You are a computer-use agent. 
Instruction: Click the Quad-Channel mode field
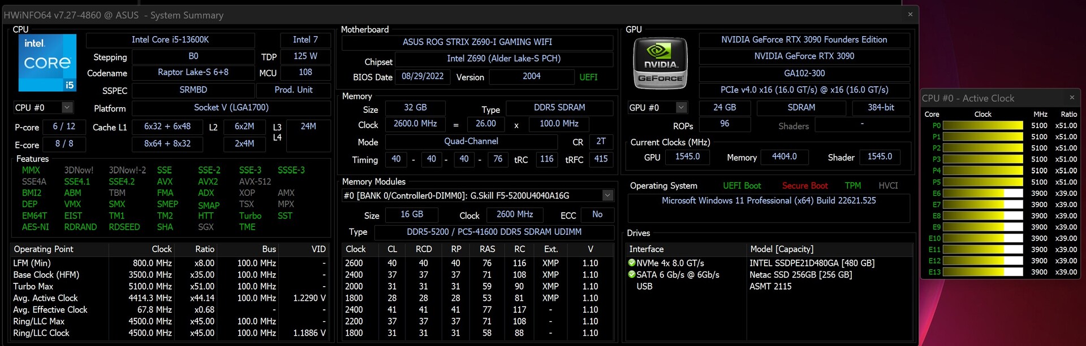click(471, 142)
